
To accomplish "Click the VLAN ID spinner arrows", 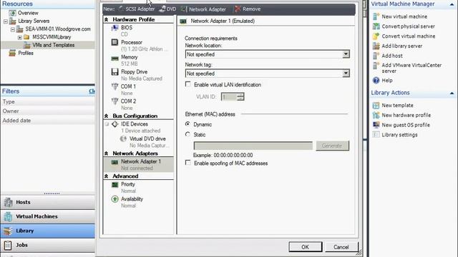I will (x=240, y=97).
